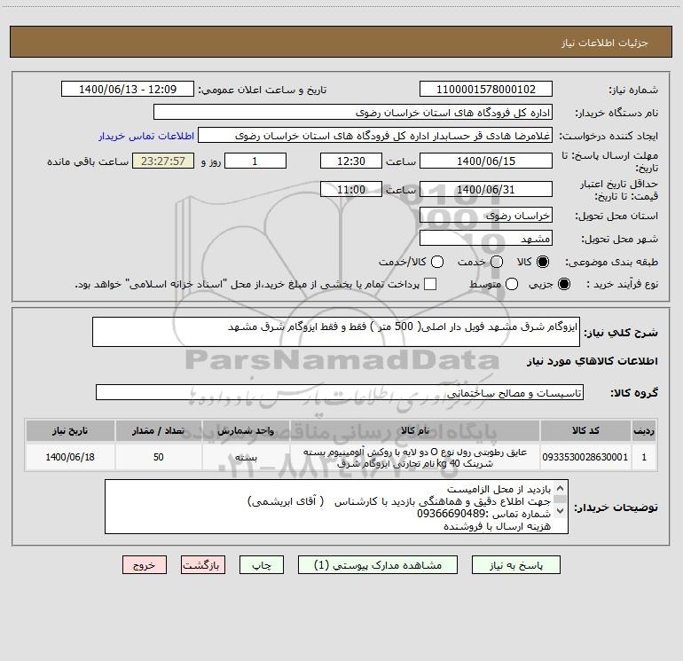Click the گروه کالا field تاسیسات و مصالح ساختمانی

click(x=340, y=392)
